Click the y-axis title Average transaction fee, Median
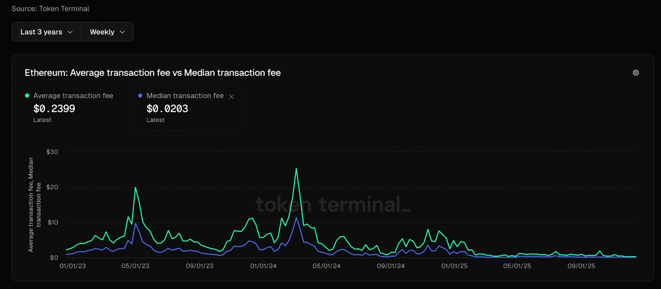This screenshot has width=661, height=289. 31,204
